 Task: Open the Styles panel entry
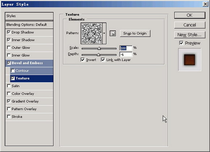click(29, 16)
